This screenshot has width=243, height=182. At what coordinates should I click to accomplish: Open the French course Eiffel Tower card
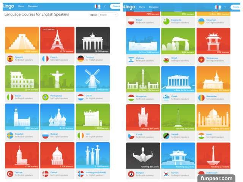[x=57, y=40]
